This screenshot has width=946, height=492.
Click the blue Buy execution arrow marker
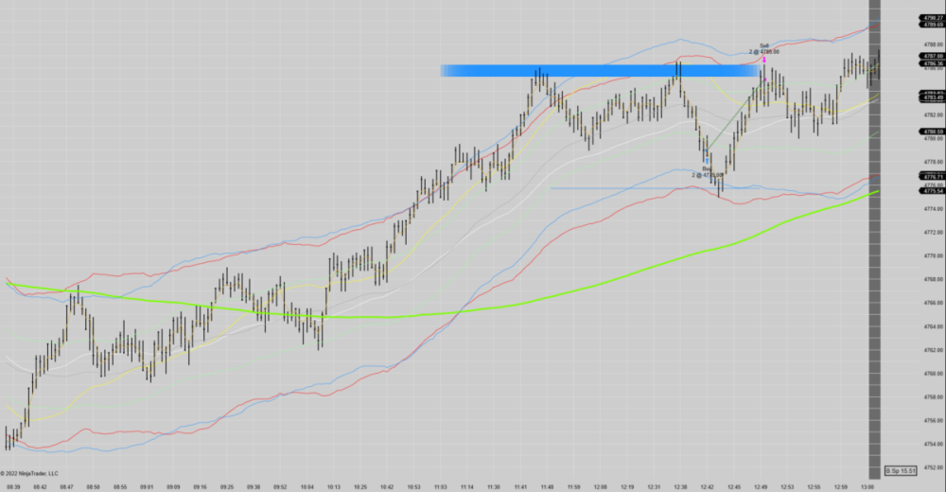tap(706, 160)
